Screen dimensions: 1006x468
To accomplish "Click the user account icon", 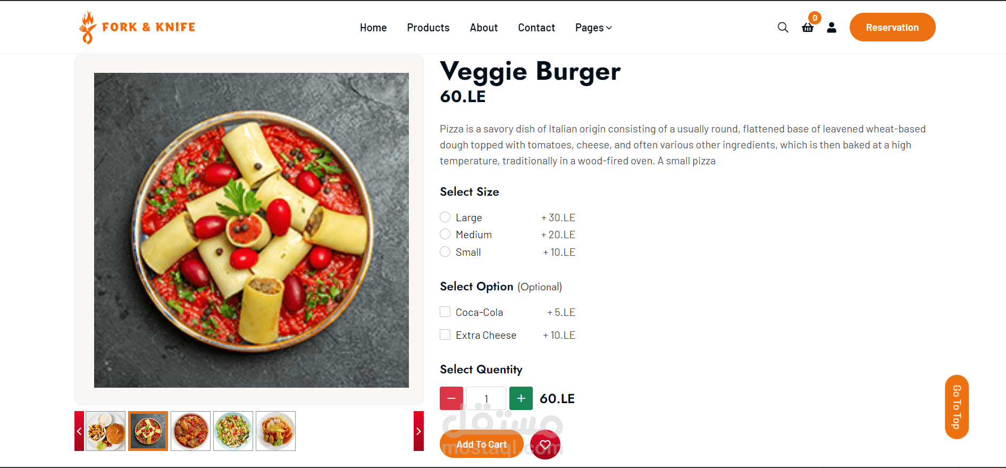I will tap(832, 28).
